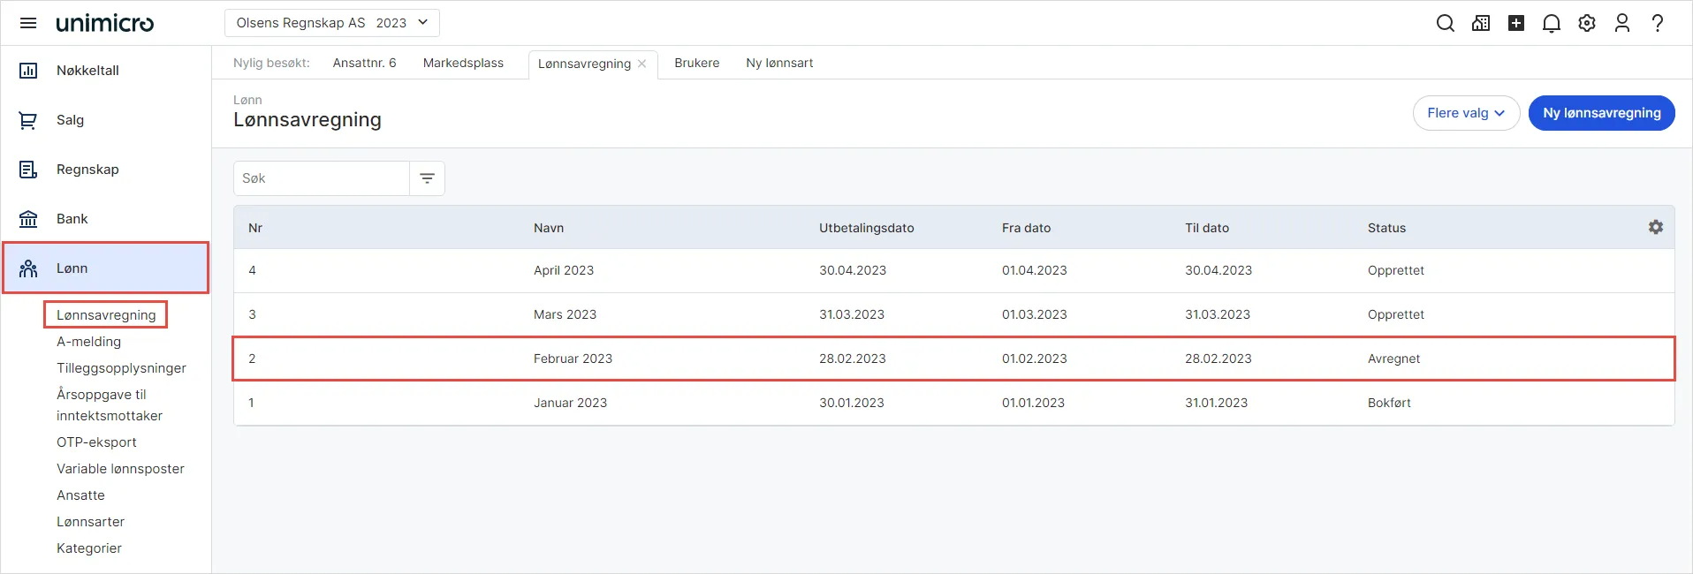Click the plus create-new icon
This screenshot has width=1693, height=574.
coord(1516,23)
